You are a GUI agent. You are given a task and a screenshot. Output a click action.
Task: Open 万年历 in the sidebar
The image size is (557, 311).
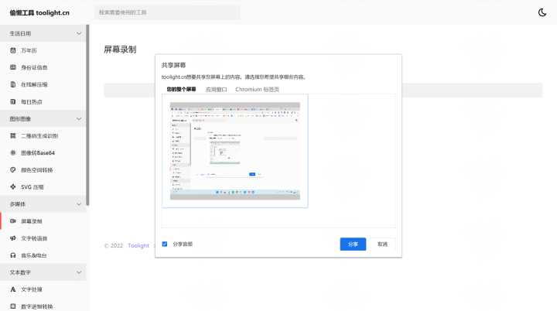(x=29, y=50)
